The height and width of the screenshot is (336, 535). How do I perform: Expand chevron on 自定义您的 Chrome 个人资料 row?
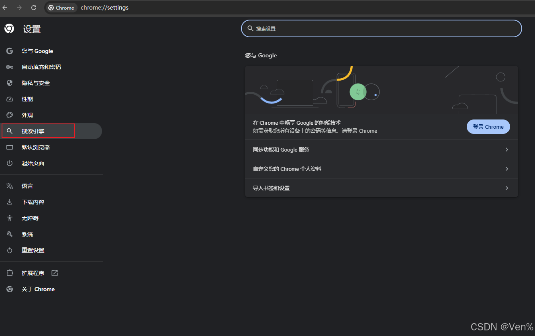(507, 169)
